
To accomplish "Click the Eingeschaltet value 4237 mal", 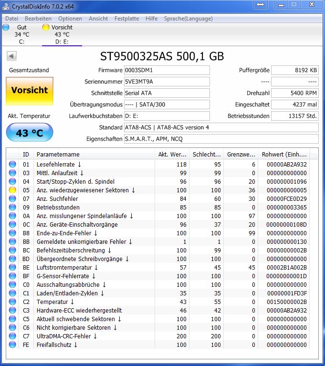I will point(295,105).
